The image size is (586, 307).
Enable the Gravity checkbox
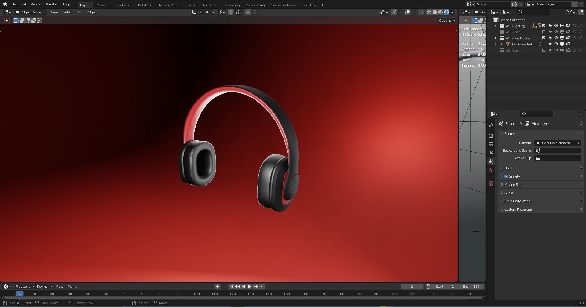click(x=506, y=176)
